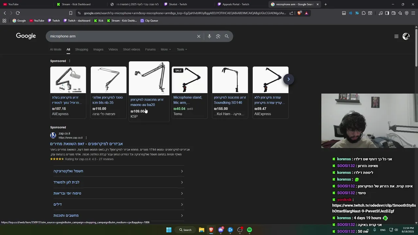Switch to Videos results tab
Image resolution: width=418 pixels, height=235 pixels.
(x=113, y=50)
